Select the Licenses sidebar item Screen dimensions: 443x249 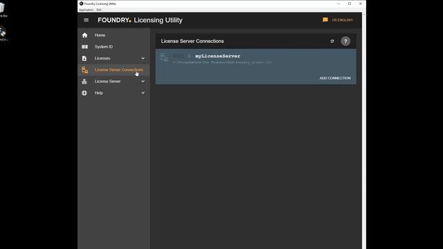[x=114, y=58]
